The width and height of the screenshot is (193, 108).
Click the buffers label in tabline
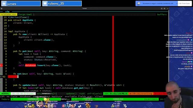pos(162,14)
